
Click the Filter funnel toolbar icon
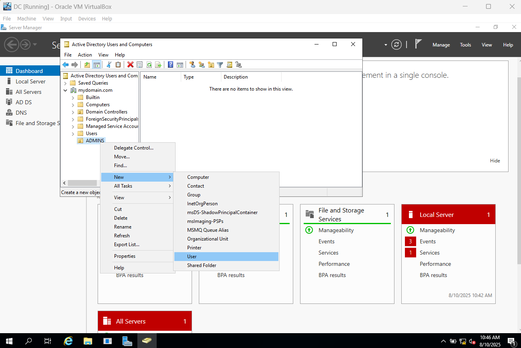(x=220, y=65)
